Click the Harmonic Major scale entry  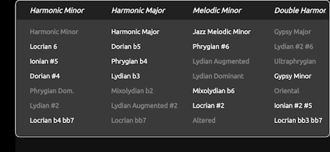pyautogui.click(x=135, y=32)
